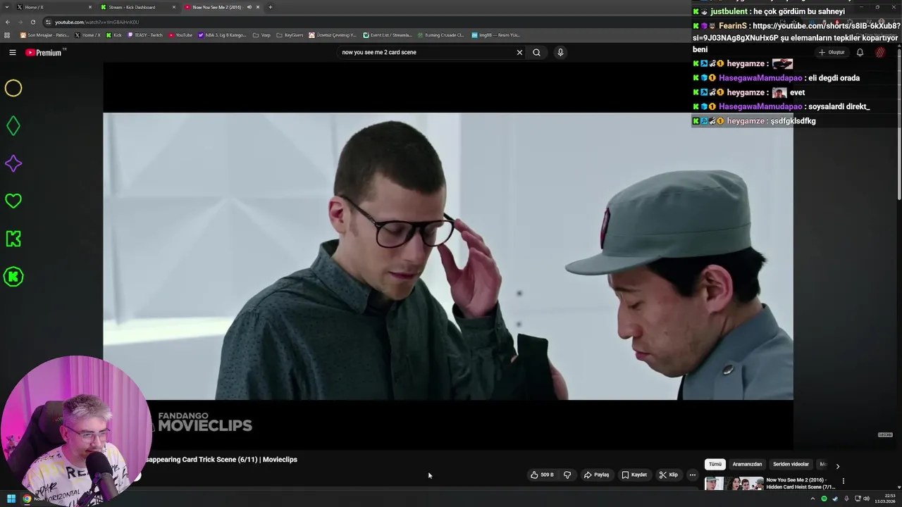Select the Tümü filter chip
The image size is (902, 507).
click(715, 464)
